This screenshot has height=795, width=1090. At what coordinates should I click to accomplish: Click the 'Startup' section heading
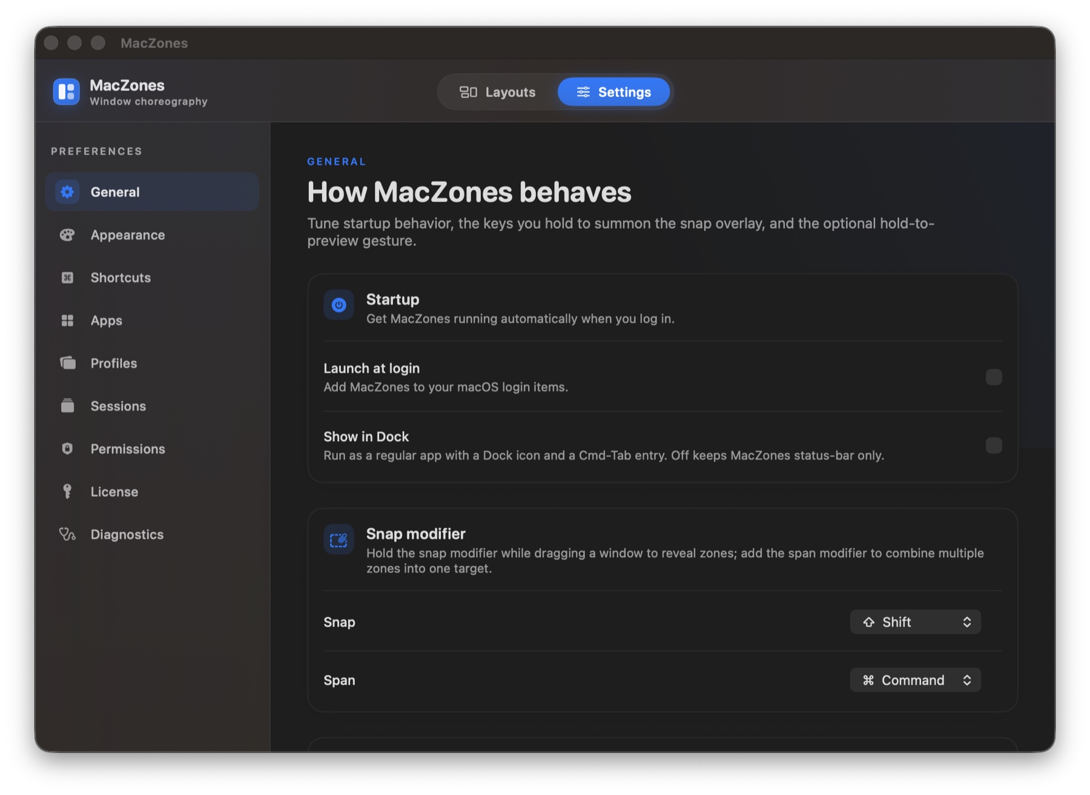point(392,299)
